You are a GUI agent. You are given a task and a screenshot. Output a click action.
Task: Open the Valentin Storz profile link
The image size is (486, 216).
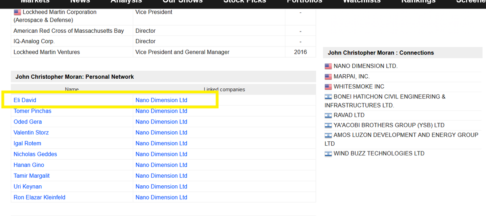tap(31, 132)
